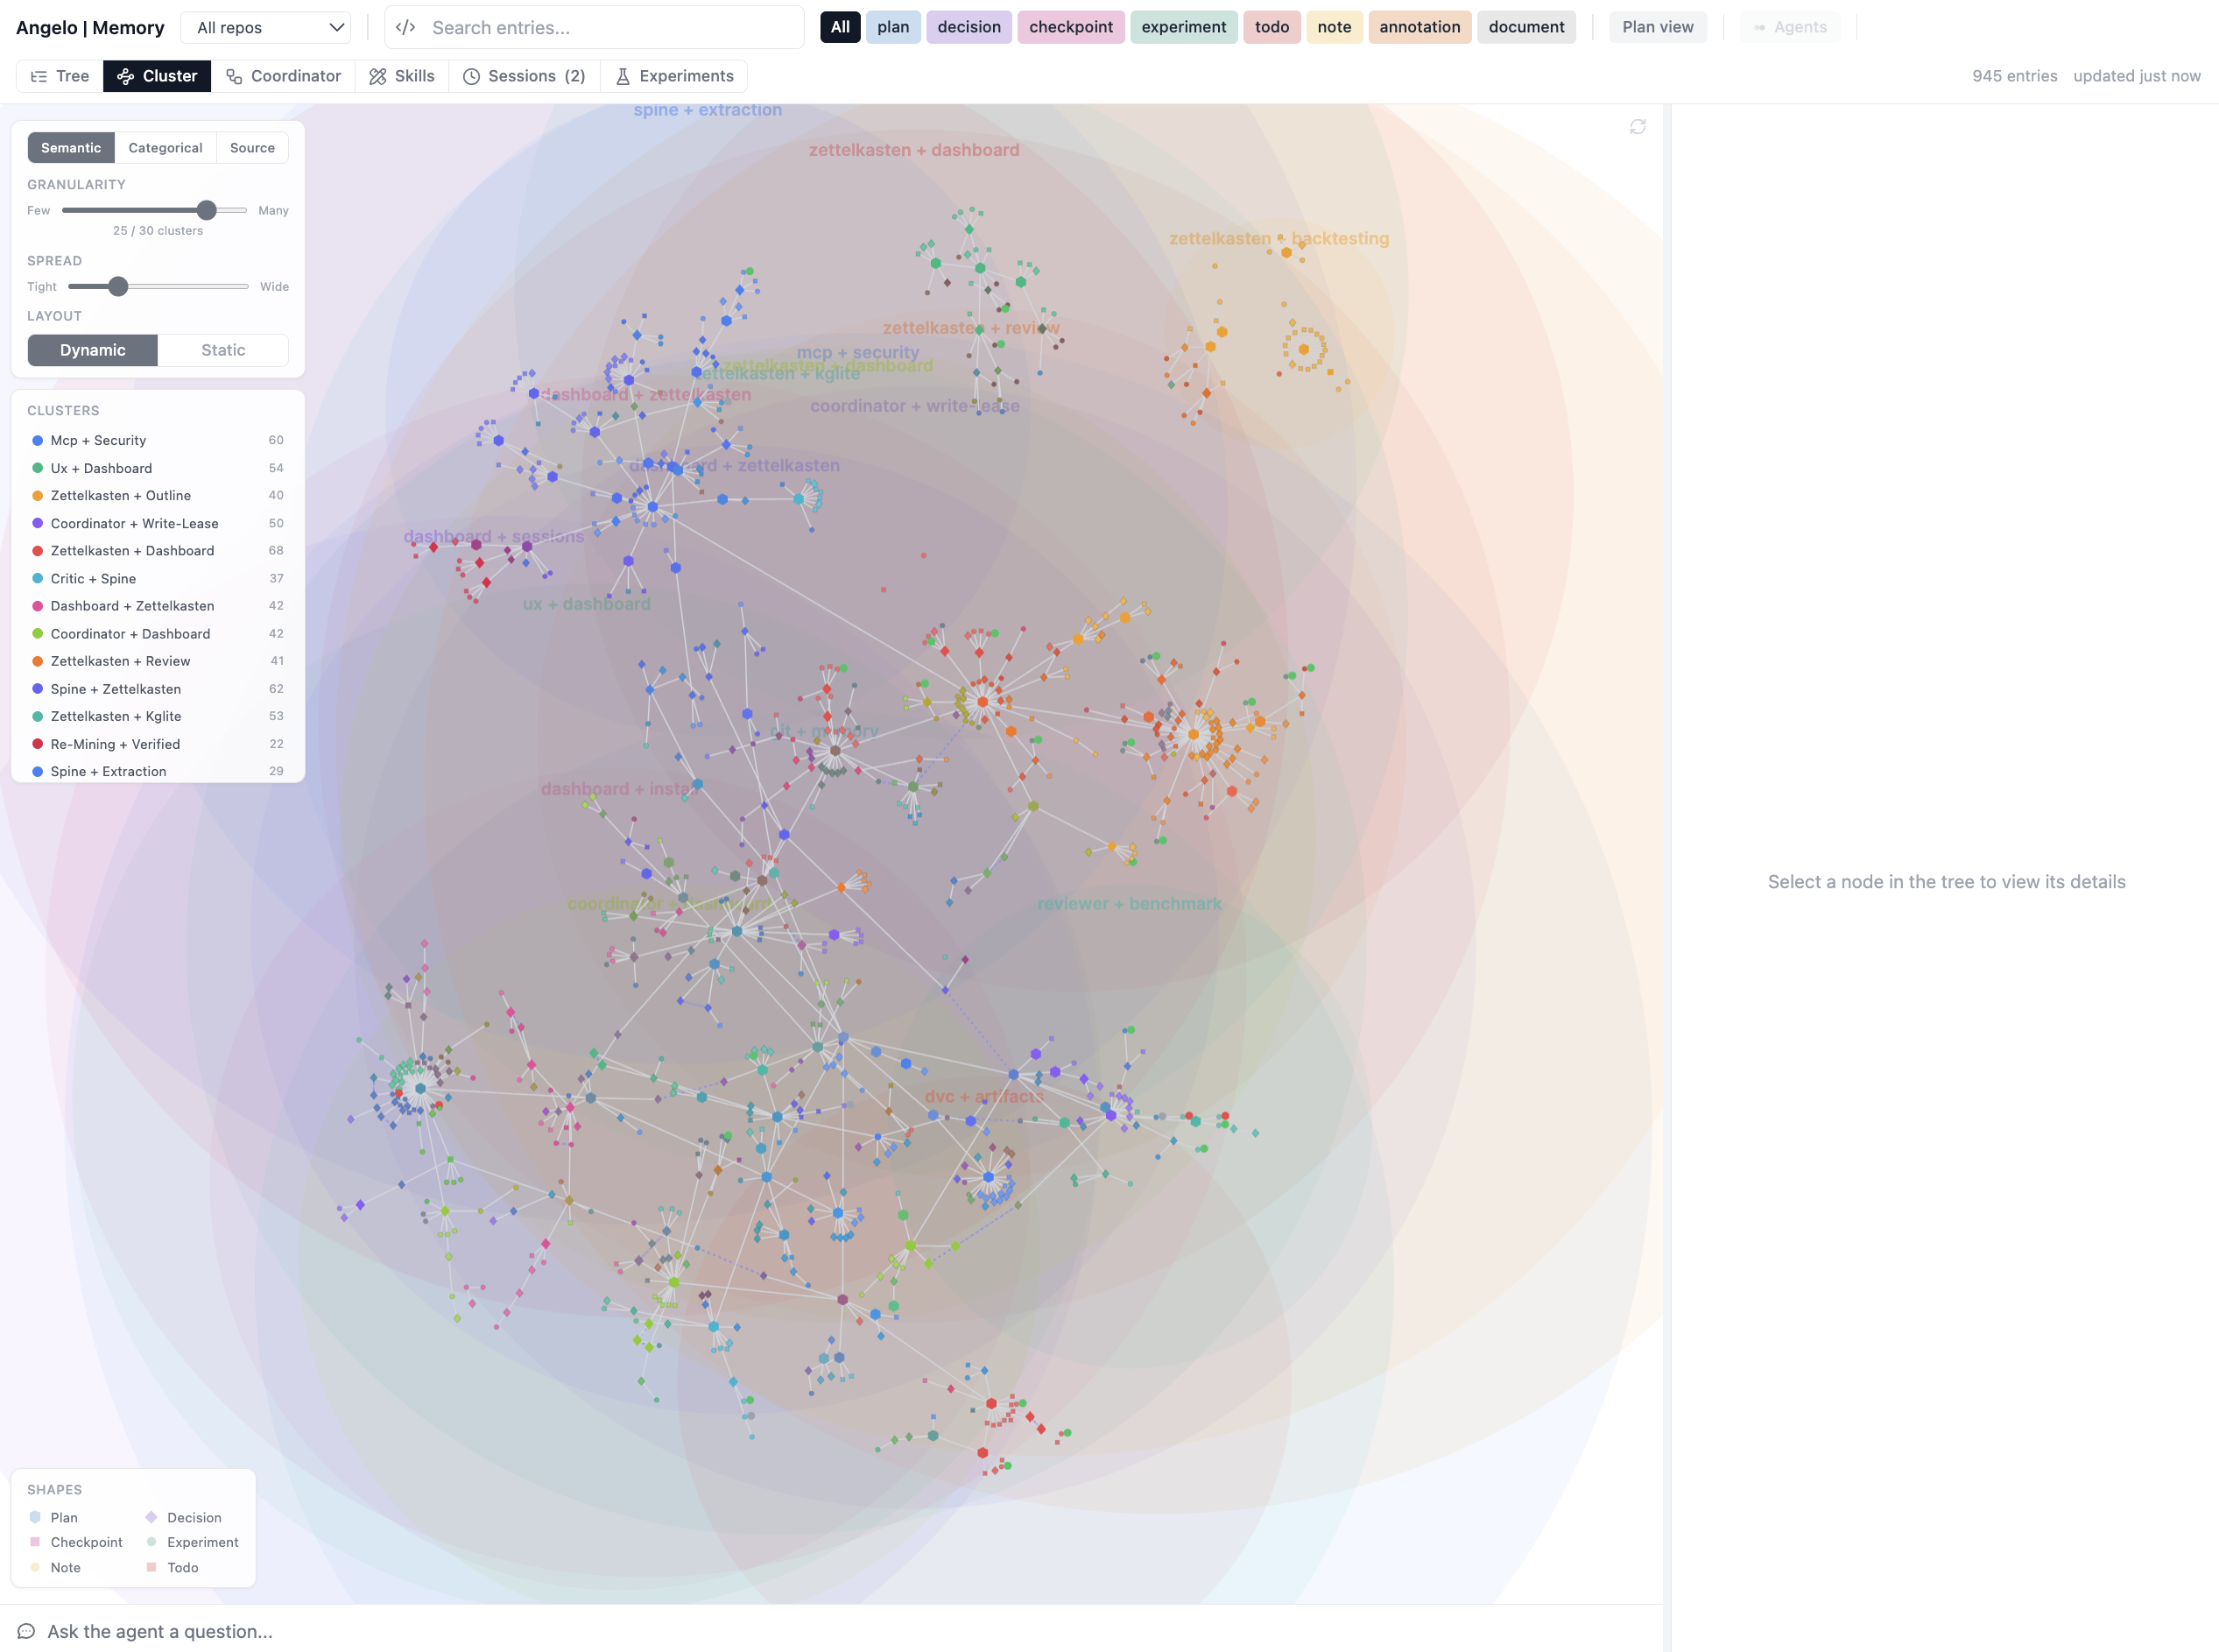Click the zettelkasten + backtesting graph label
The image size is (2219, 1652).
(x=1279, y=239)
